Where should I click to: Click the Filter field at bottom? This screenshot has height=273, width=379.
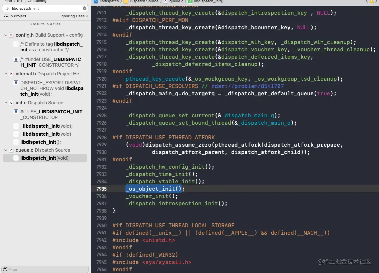[45, 269]
